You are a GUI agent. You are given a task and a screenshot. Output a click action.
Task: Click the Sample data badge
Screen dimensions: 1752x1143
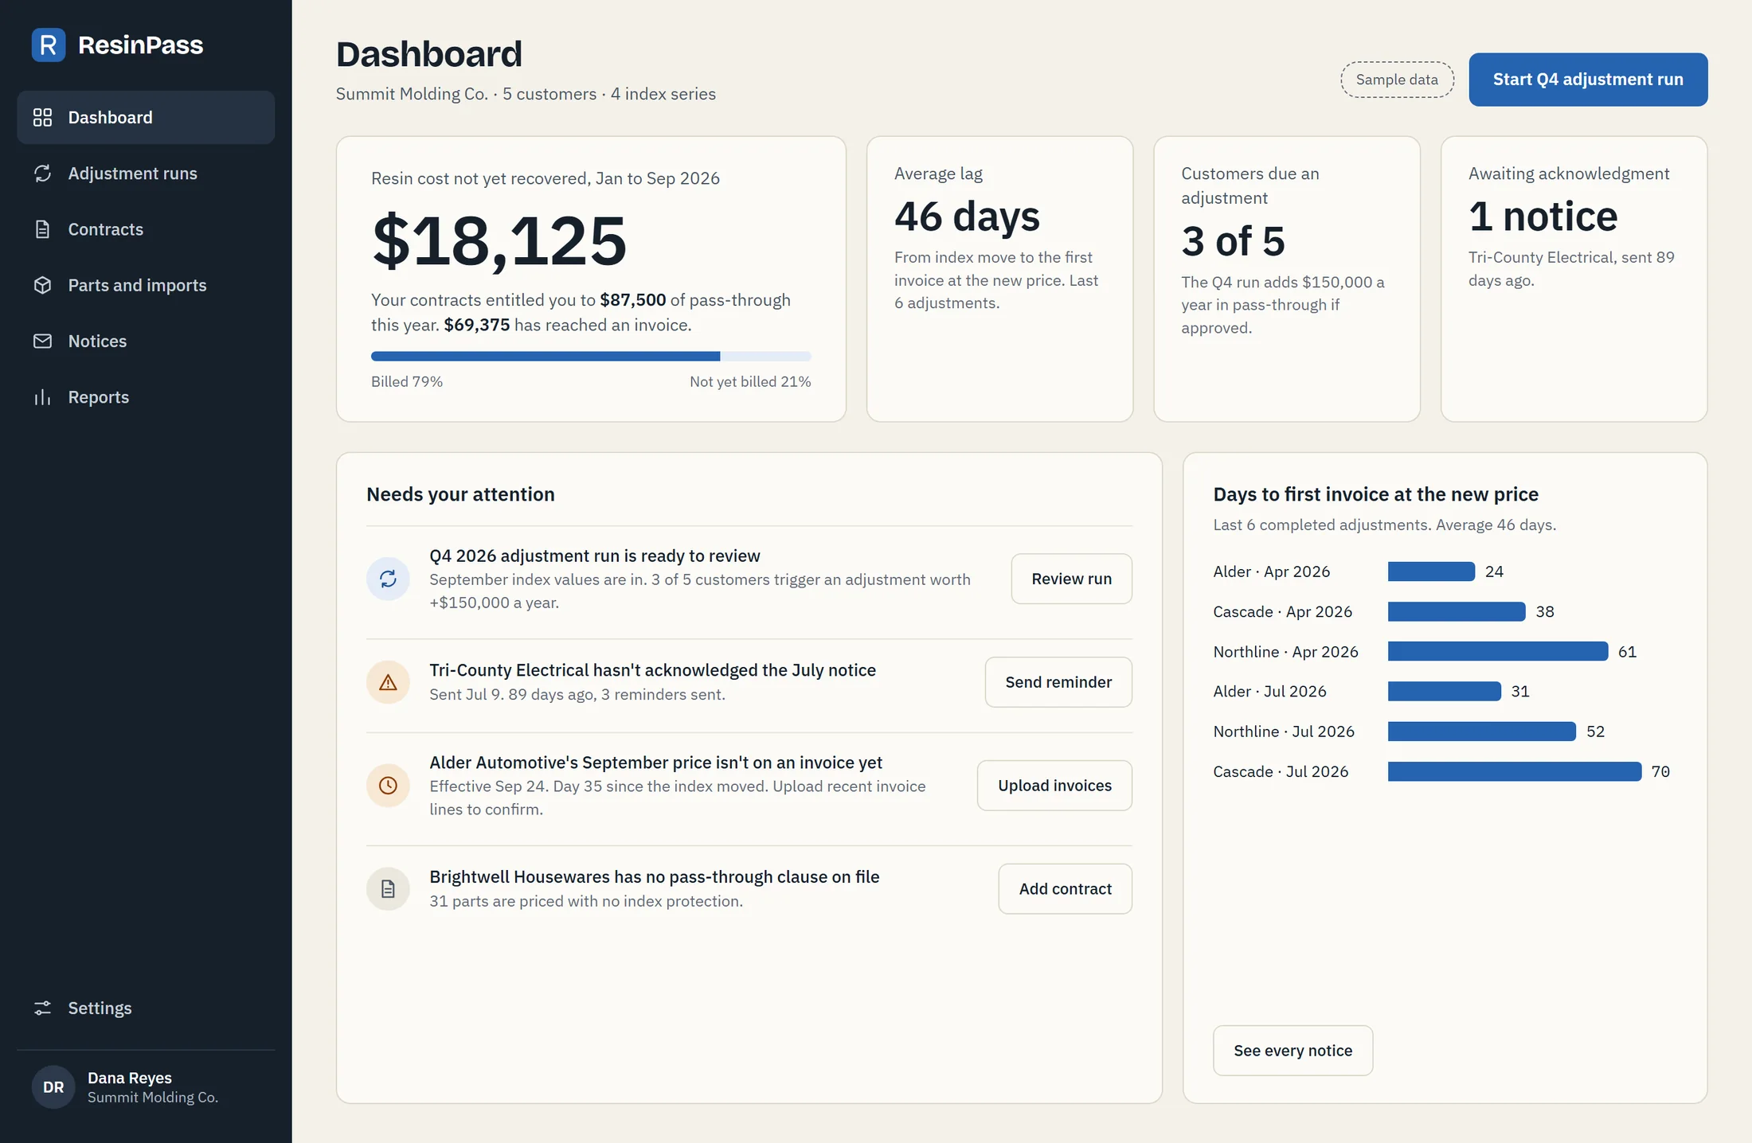1397,80
